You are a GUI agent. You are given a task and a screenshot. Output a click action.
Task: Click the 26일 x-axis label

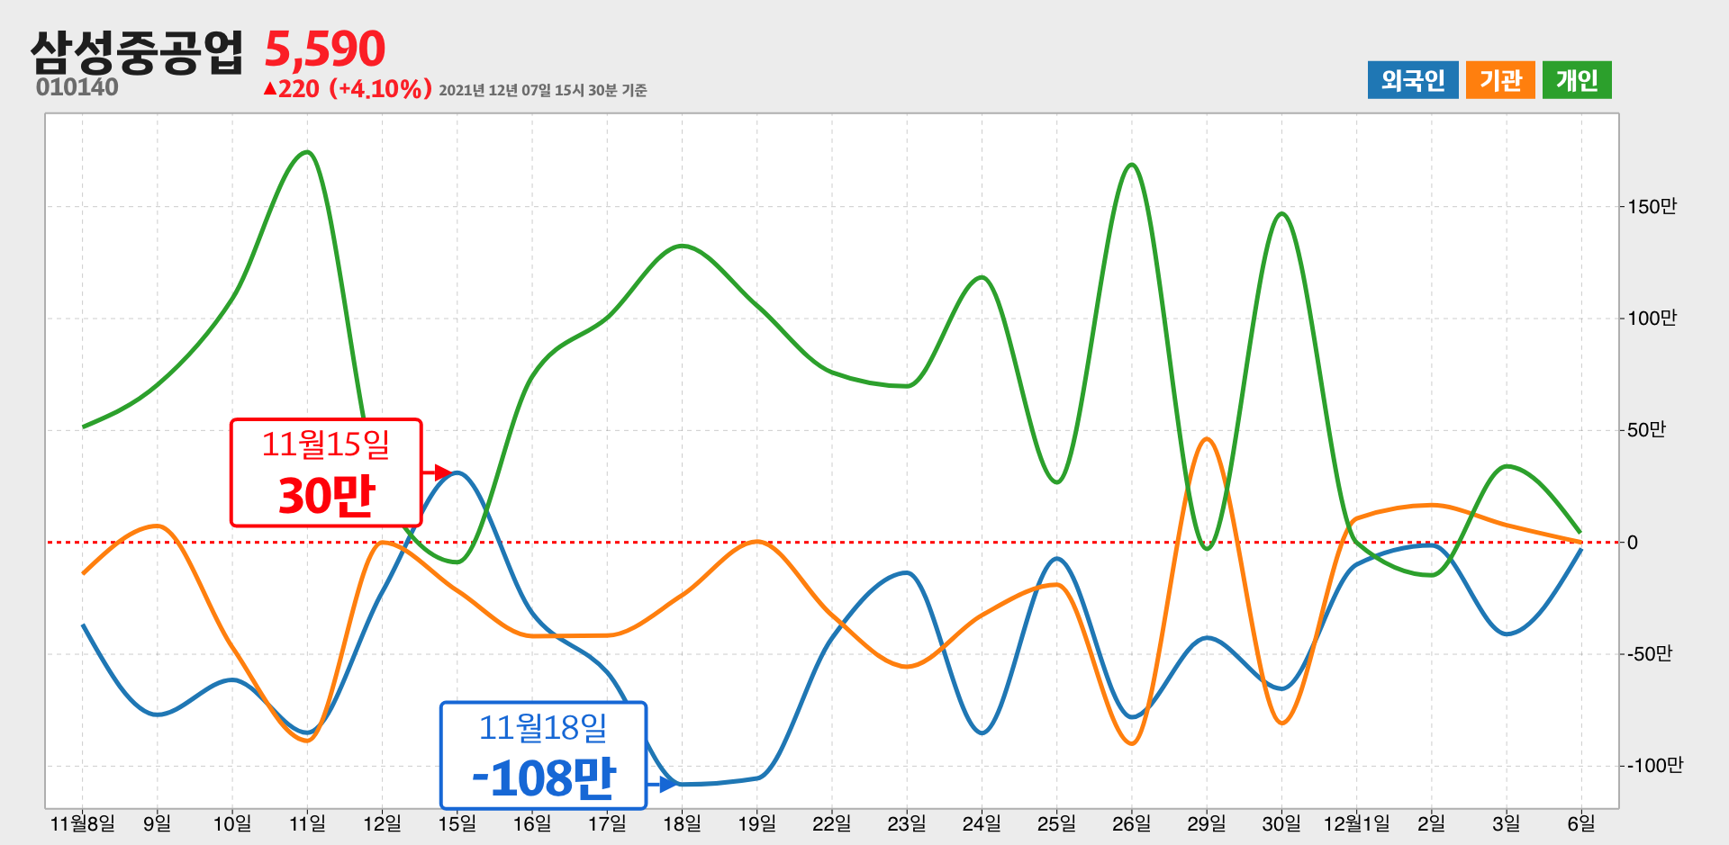(x=1131, y=823)
